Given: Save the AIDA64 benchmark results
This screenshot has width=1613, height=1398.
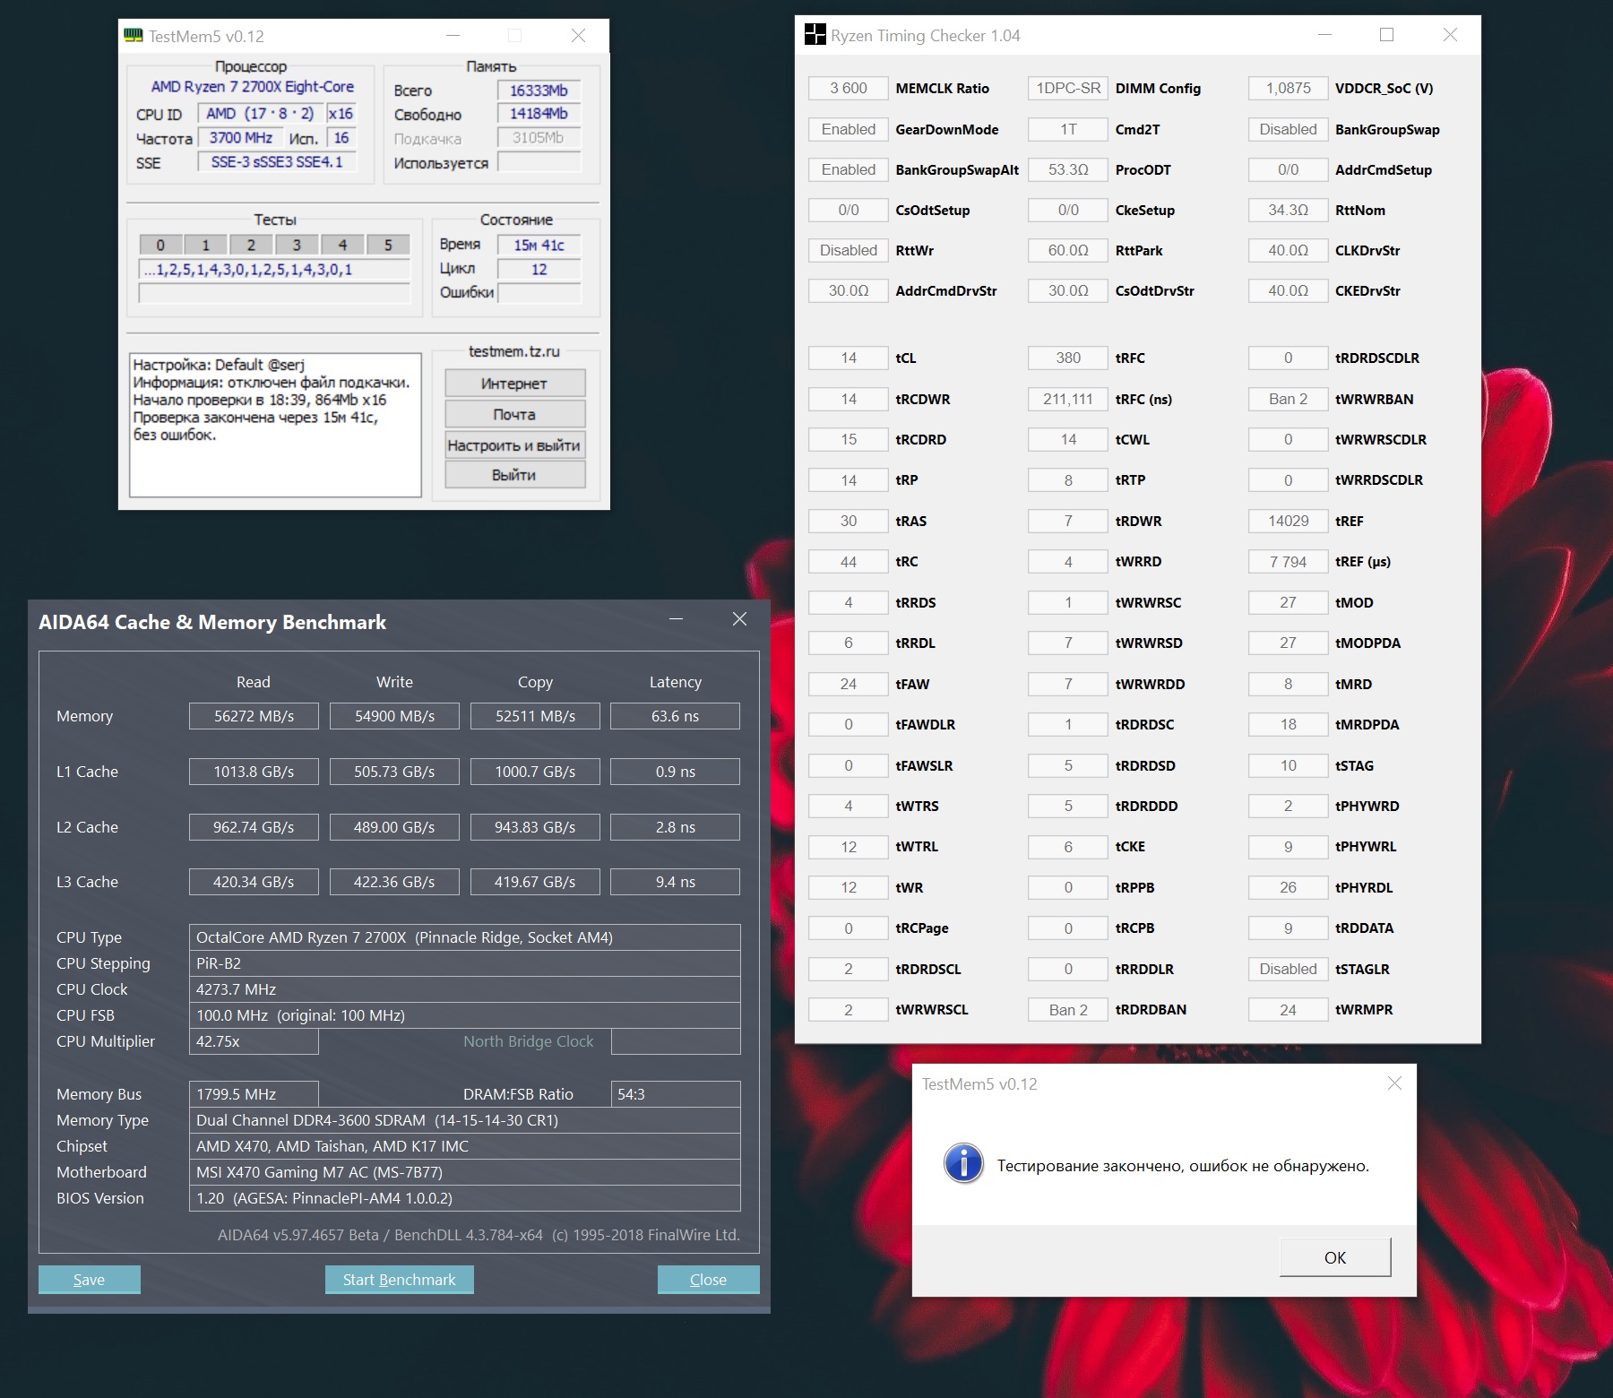Looking at the screenshot, I should [x=89, y=1280].
